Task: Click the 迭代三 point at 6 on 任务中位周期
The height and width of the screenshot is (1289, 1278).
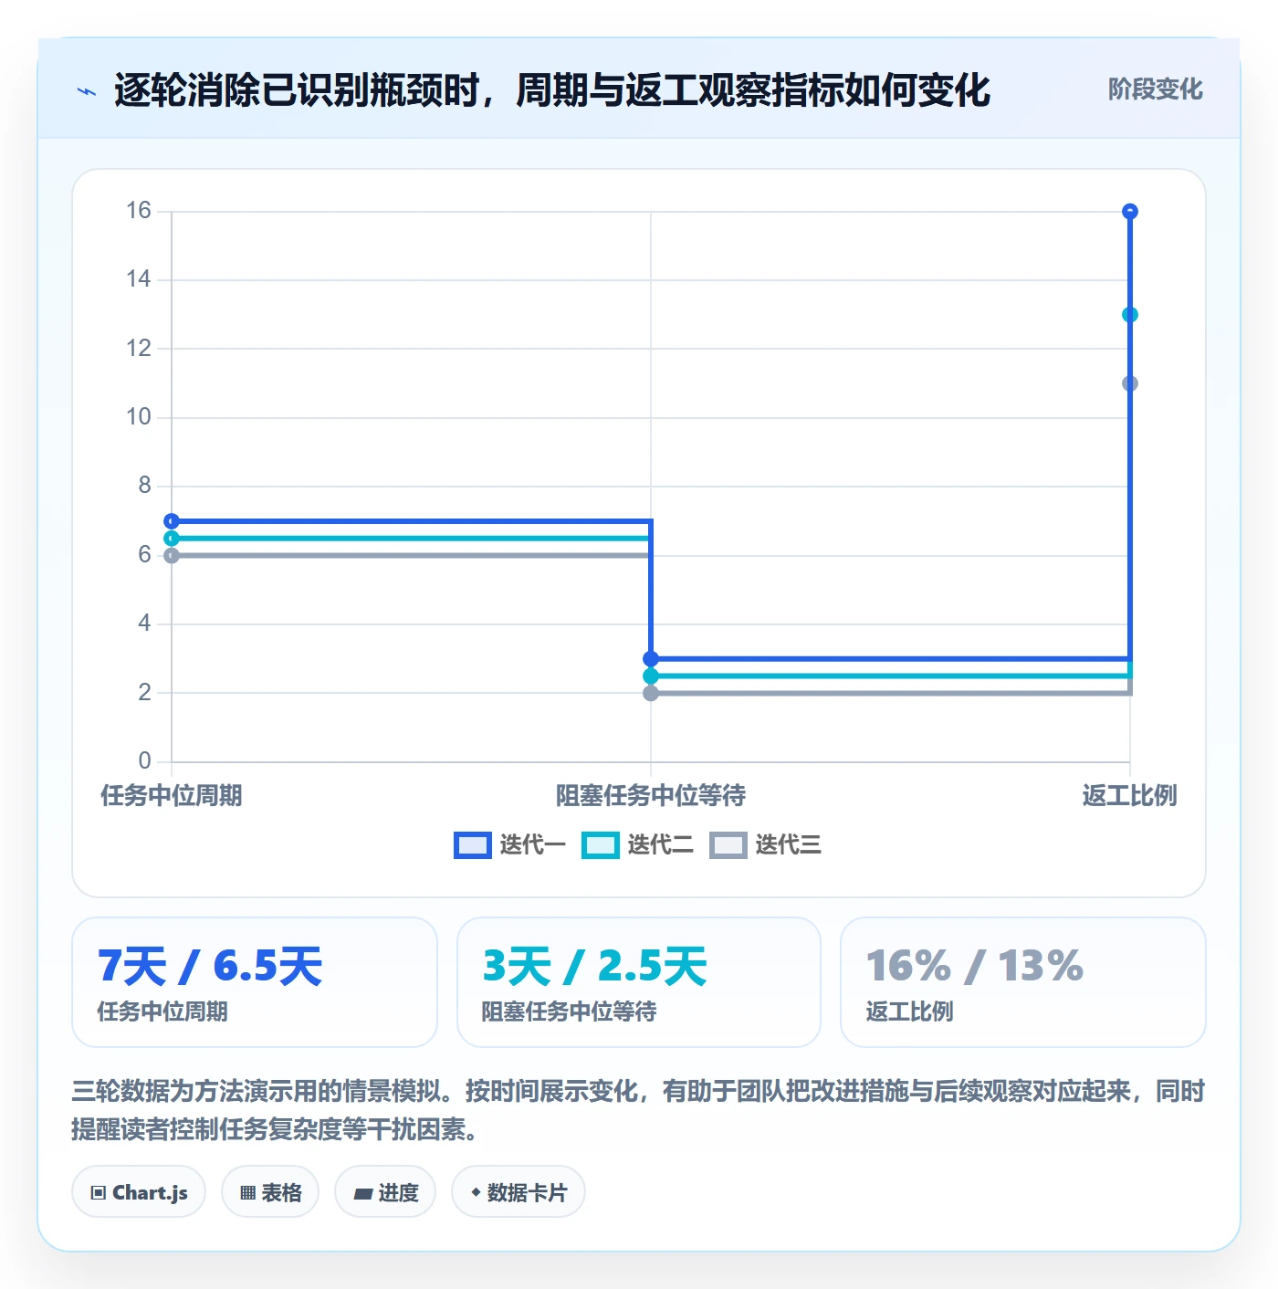Action: pyautogui.click(x=172, y=556)
